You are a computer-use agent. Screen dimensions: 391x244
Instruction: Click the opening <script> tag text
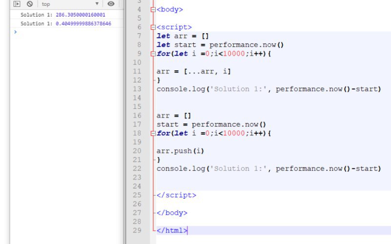point(174,27)
